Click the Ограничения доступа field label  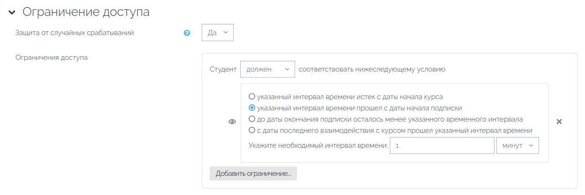point(52,58)
